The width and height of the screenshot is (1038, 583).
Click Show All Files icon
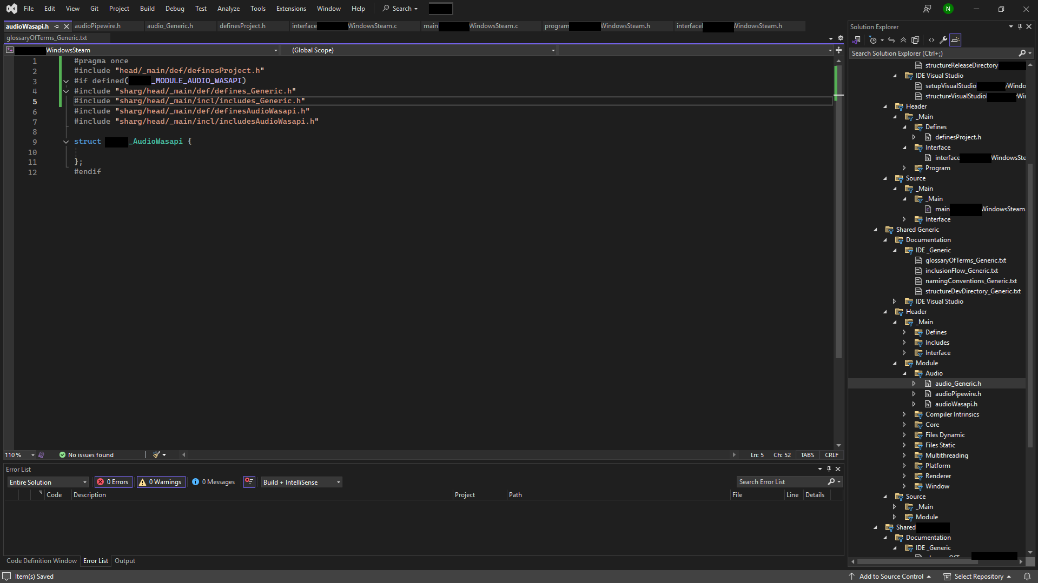click(915, 40)
